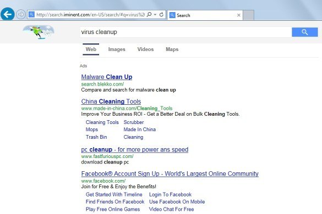Open Login To Facebook sitelink
Viewport: 322px width, 214px height.
[x=170, y=195]
